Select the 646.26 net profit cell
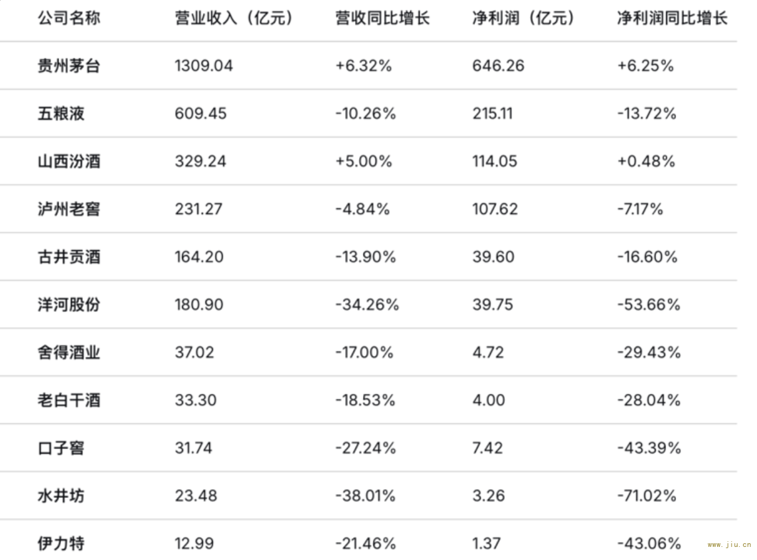The image size is (757, 560). tap(498, 66)
